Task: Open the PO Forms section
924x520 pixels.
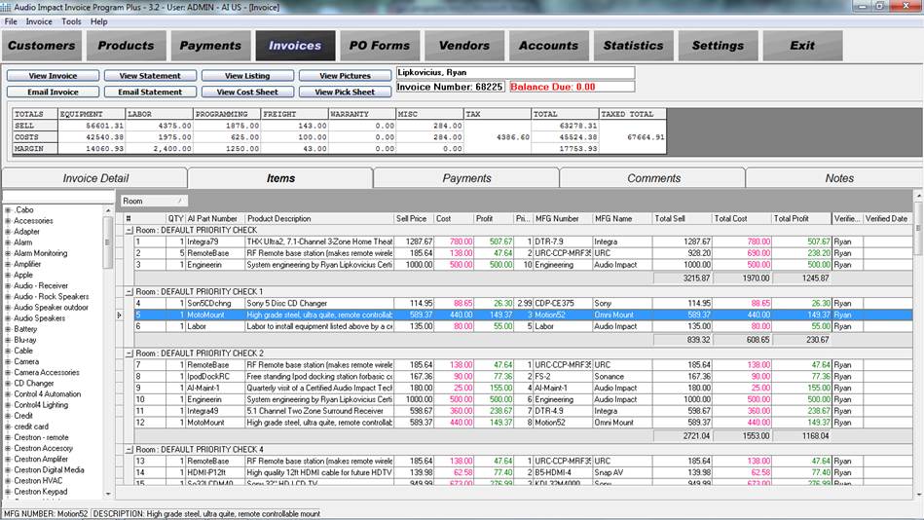Action: [x=380, y=46]
